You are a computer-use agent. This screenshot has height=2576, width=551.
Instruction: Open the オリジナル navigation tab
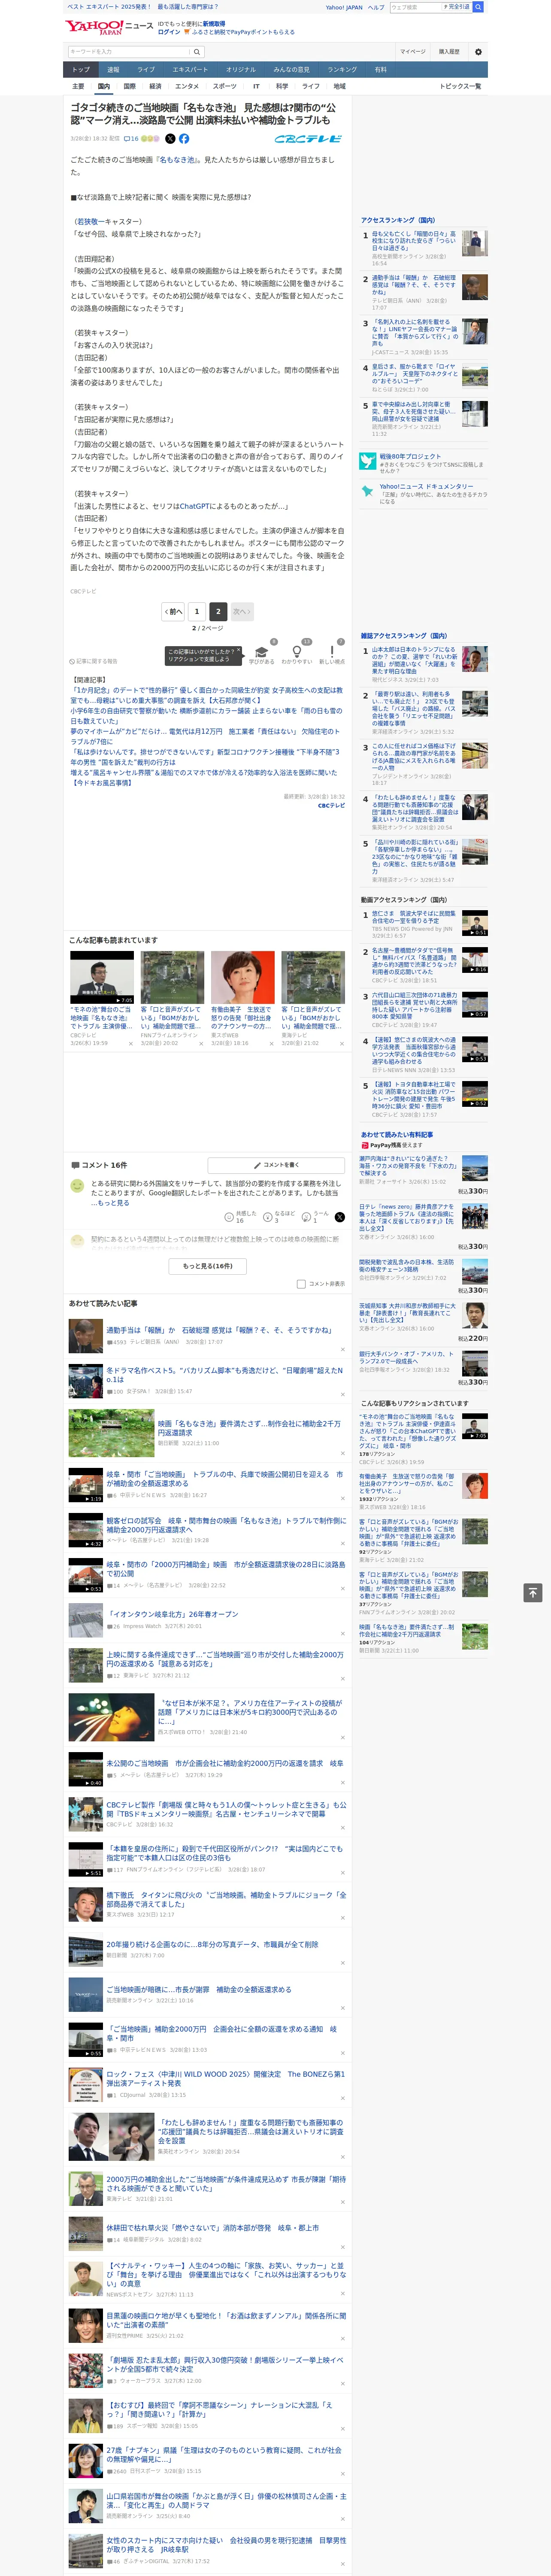coord(241,70)
